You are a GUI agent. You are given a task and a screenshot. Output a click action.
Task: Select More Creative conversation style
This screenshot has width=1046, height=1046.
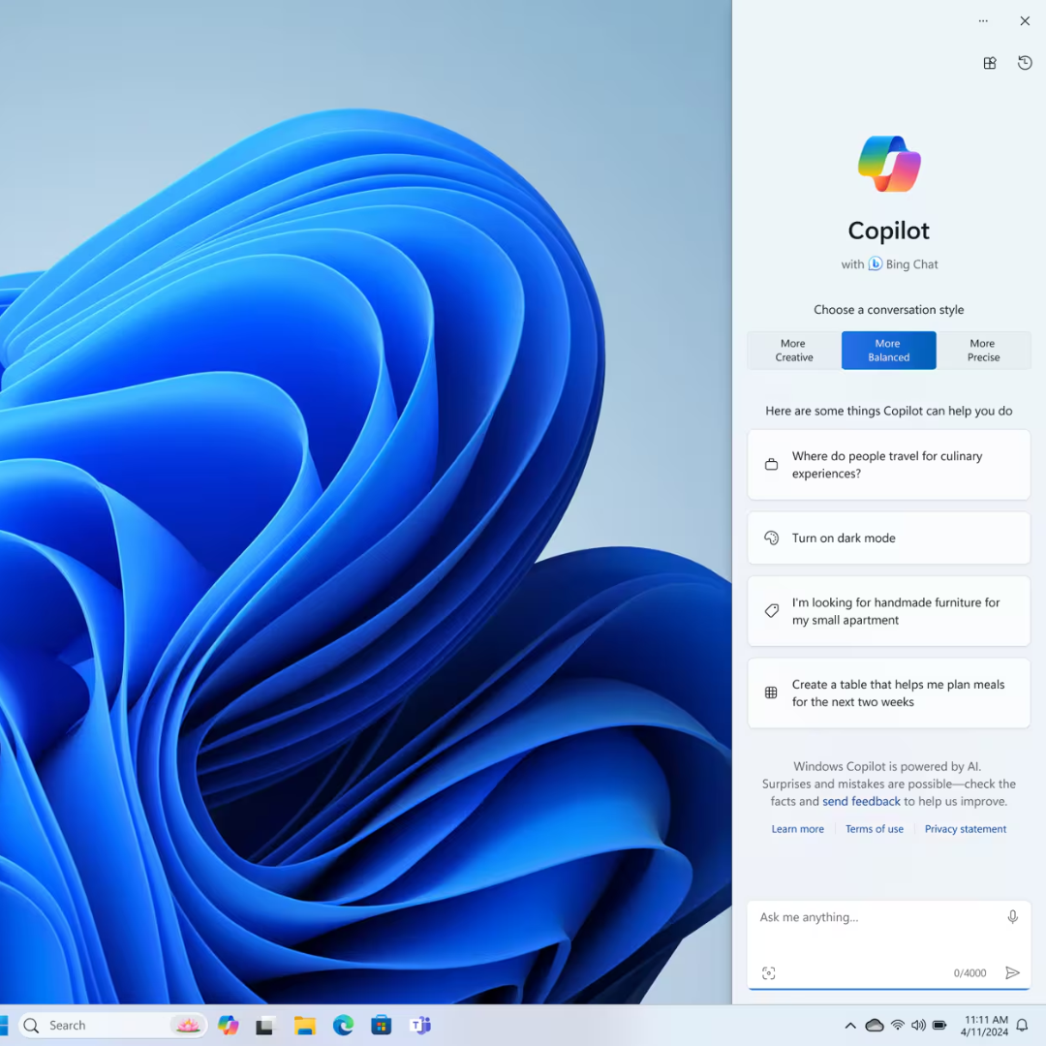coord(793,351)
